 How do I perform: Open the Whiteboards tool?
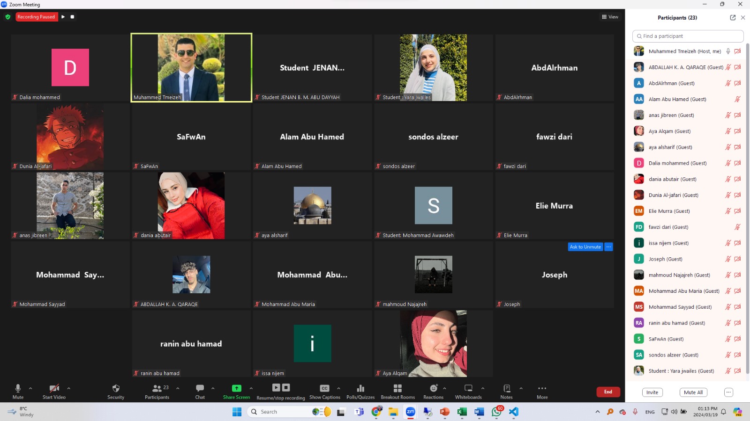coord(468,388)
